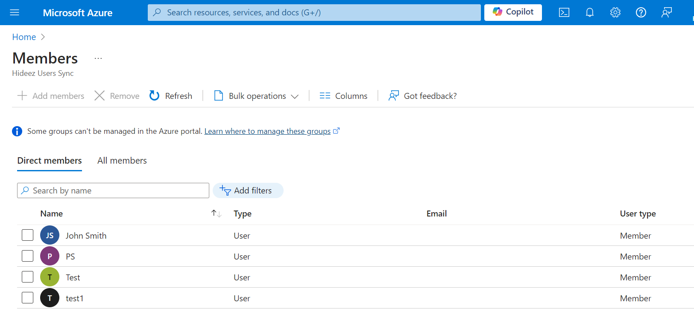Select the Direct members tab

[50, 161]
